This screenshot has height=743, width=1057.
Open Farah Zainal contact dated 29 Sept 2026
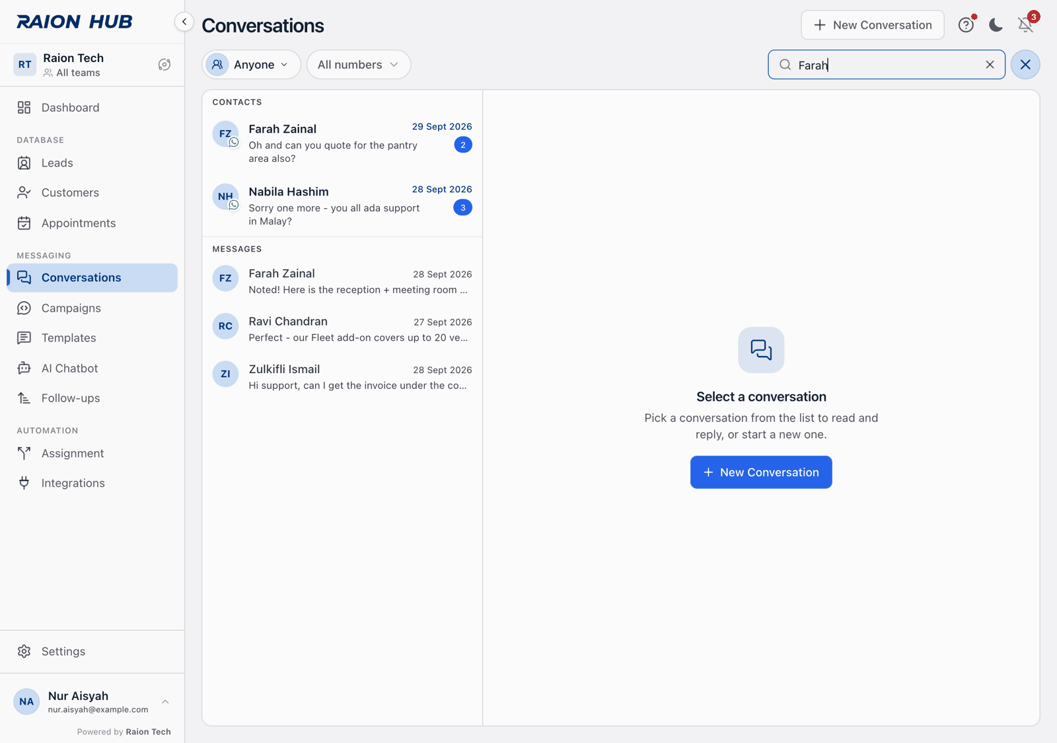click(x=342, y=143)
